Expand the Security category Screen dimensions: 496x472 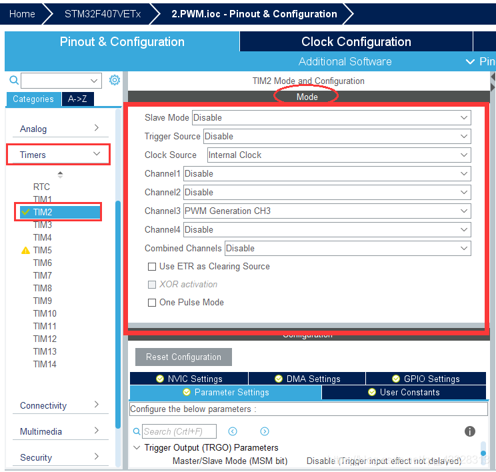(60, 457)
